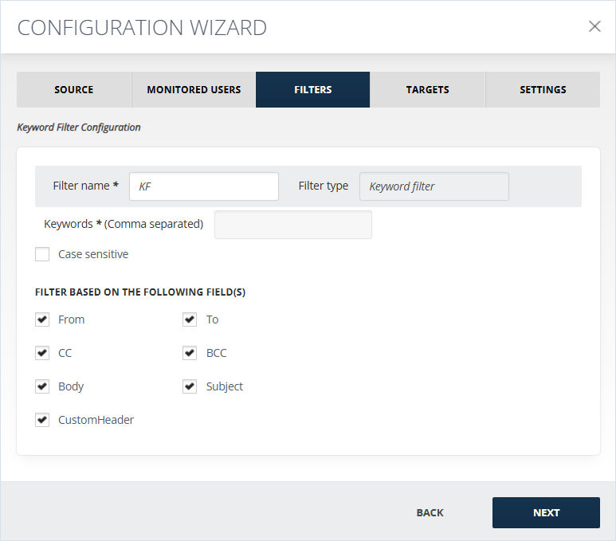Click the Filter type field
The height and width of the screenshot is (541, 616).
coord(434,186)
